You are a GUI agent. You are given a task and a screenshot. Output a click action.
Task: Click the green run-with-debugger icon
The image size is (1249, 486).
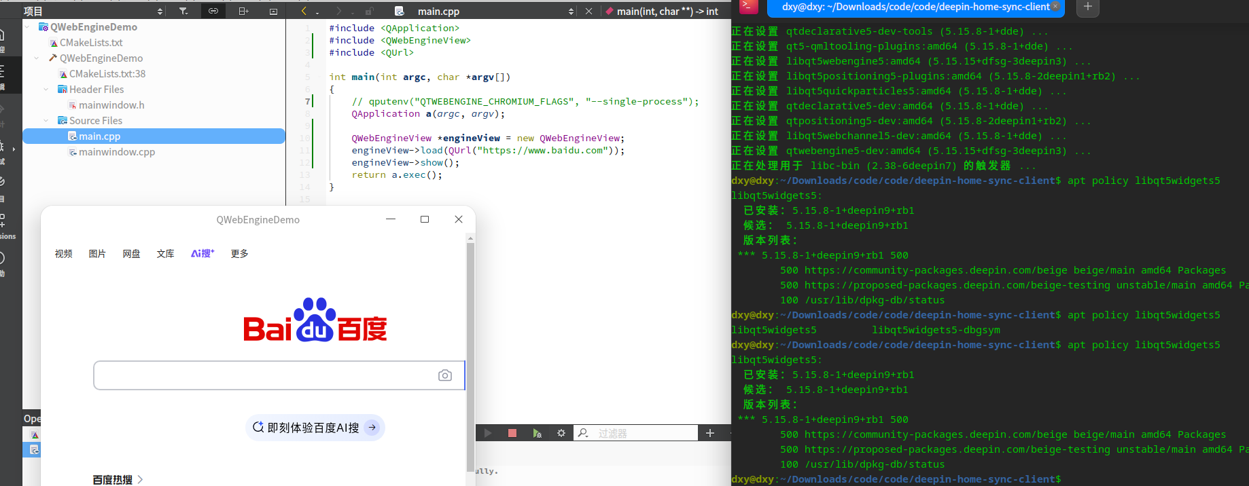(x=537, y=433)
